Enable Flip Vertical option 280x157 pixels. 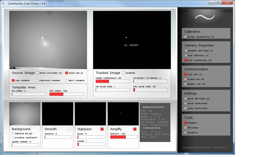(186, 55)
